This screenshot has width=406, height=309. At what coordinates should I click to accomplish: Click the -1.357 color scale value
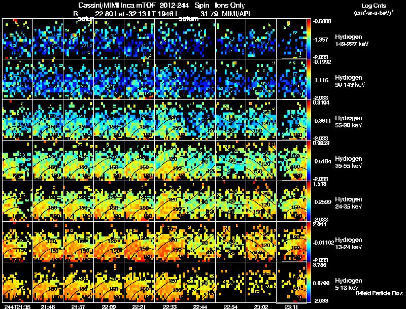[x=321, y=40]
